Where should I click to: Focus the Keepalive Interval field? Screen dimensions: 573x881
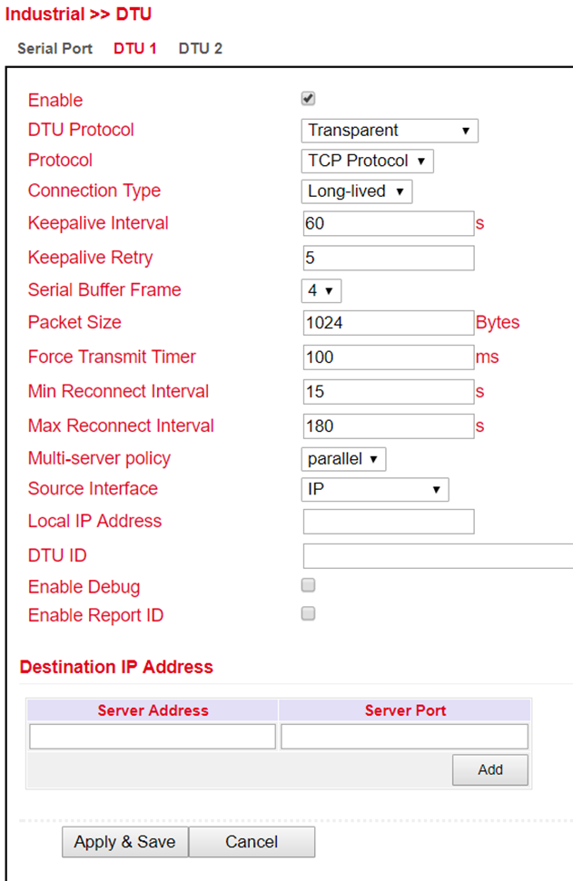click(x=389, y=223)
